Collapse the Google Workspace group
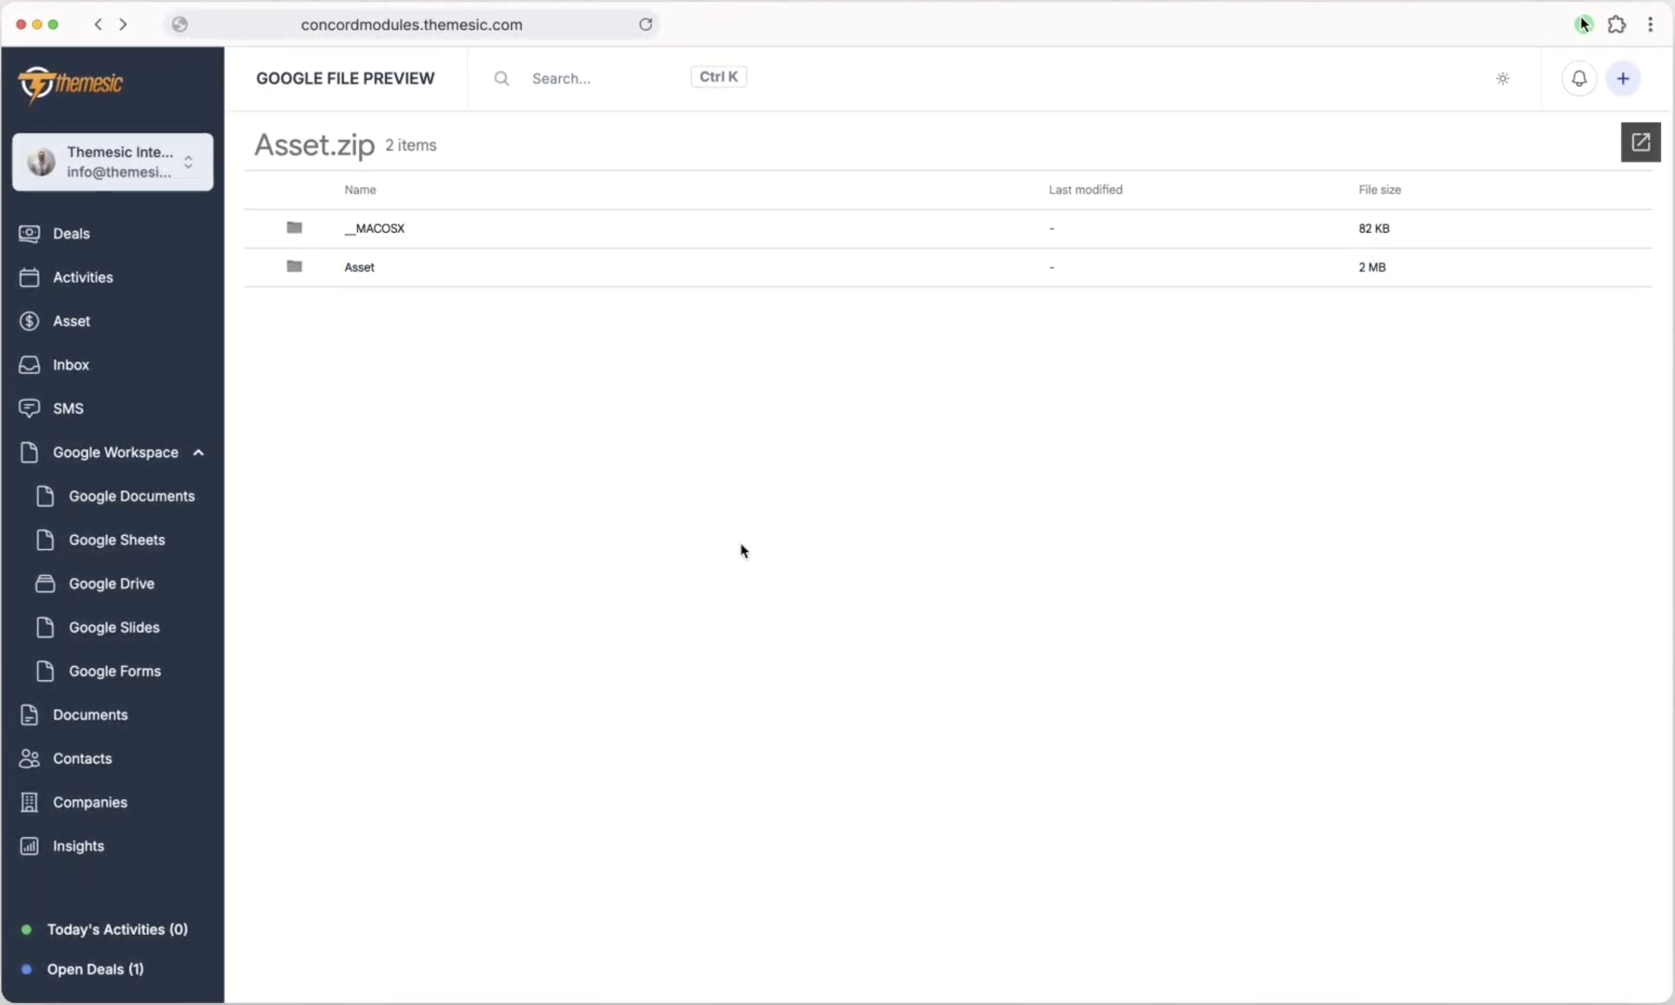This screenshot has height=1005, width=1675. (198, 452)
